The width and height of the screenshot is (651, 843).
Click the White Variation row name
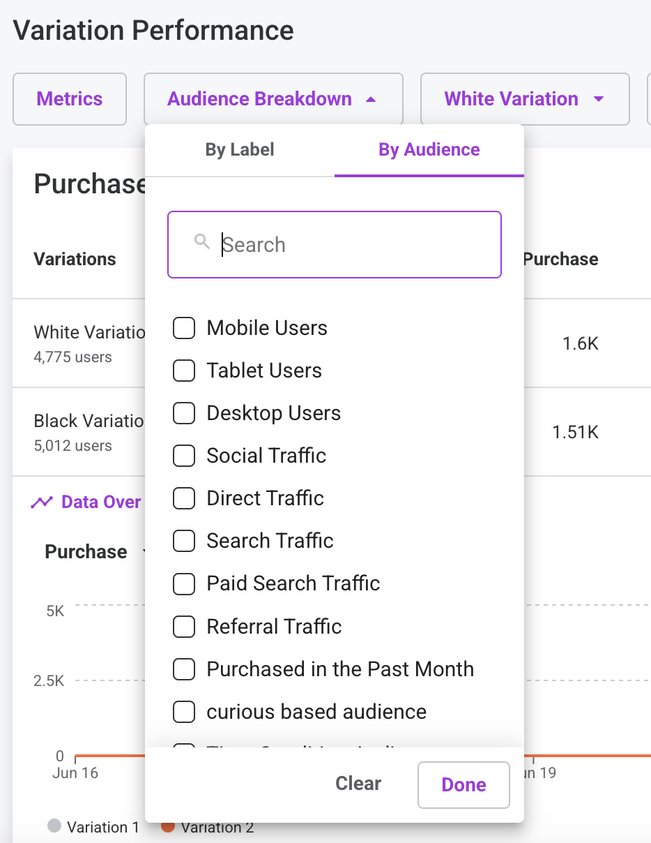89,331
